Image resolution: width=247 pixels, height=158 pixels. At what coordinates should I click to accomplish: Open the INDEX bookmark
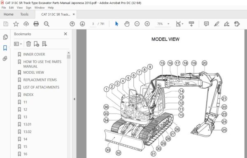[28, 95]
